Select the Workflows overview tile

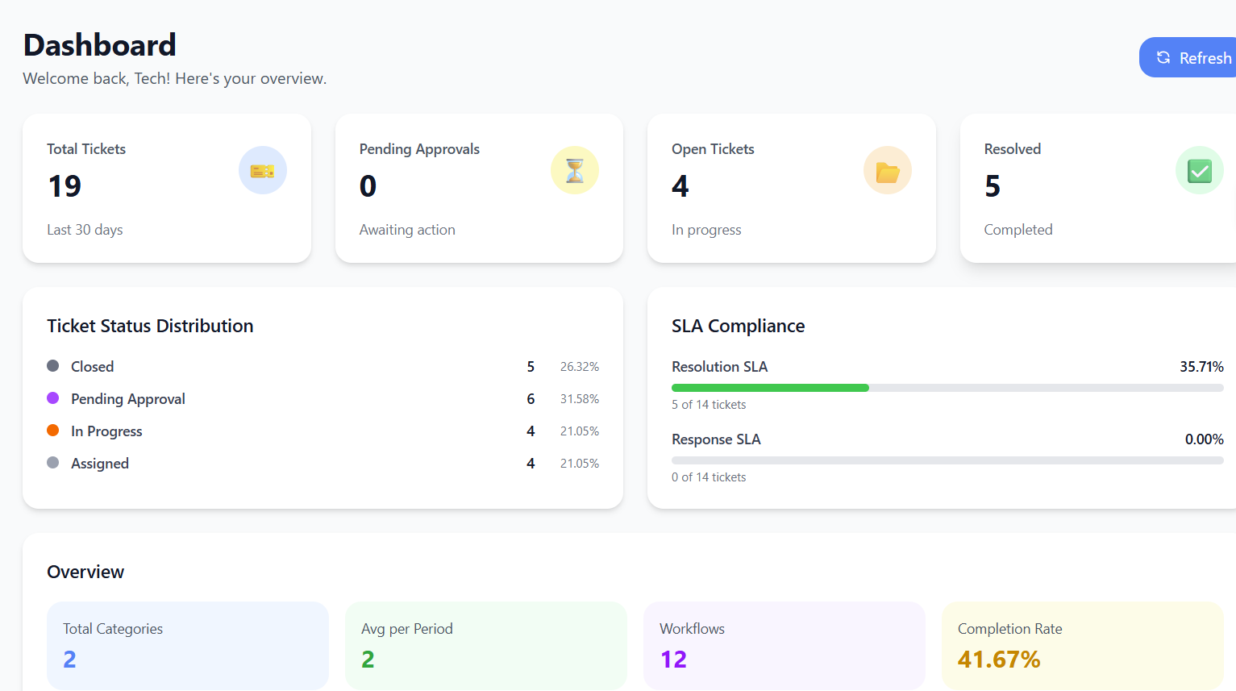784,645
